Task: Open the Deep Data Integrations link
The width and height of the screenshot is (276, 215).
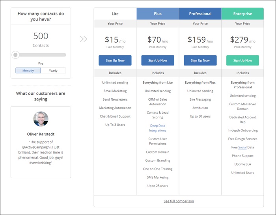Action: 158,128
